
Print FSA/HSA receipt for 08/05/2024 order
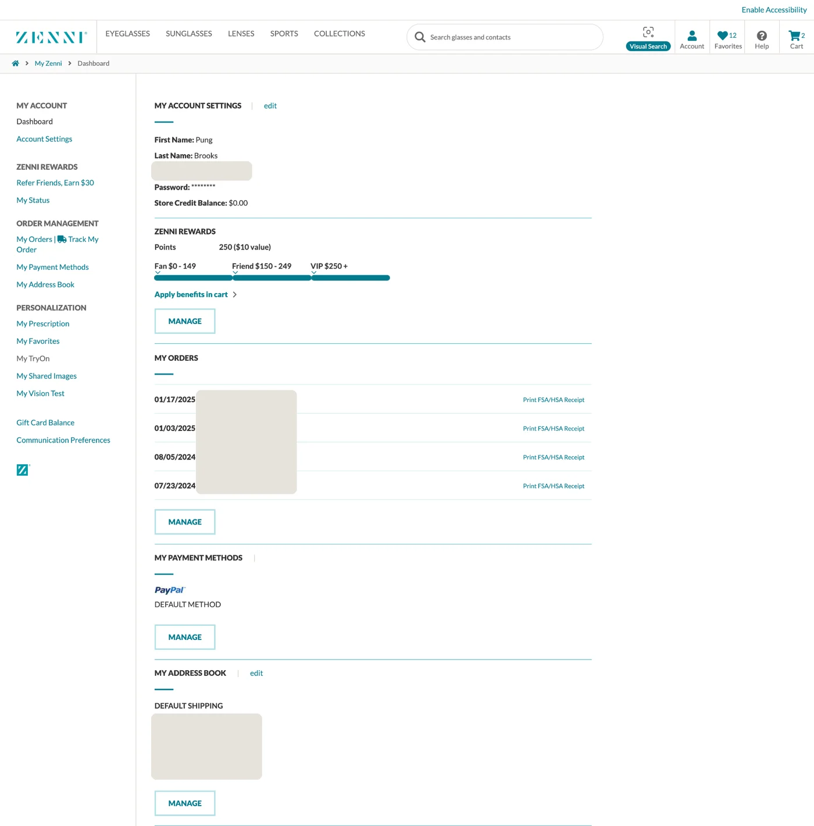tap(554, 457)
